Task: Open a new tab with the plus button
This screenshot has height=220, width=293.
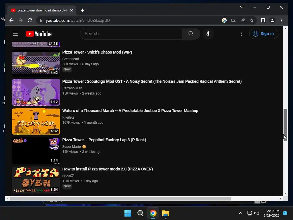Action: coord(82,10)
